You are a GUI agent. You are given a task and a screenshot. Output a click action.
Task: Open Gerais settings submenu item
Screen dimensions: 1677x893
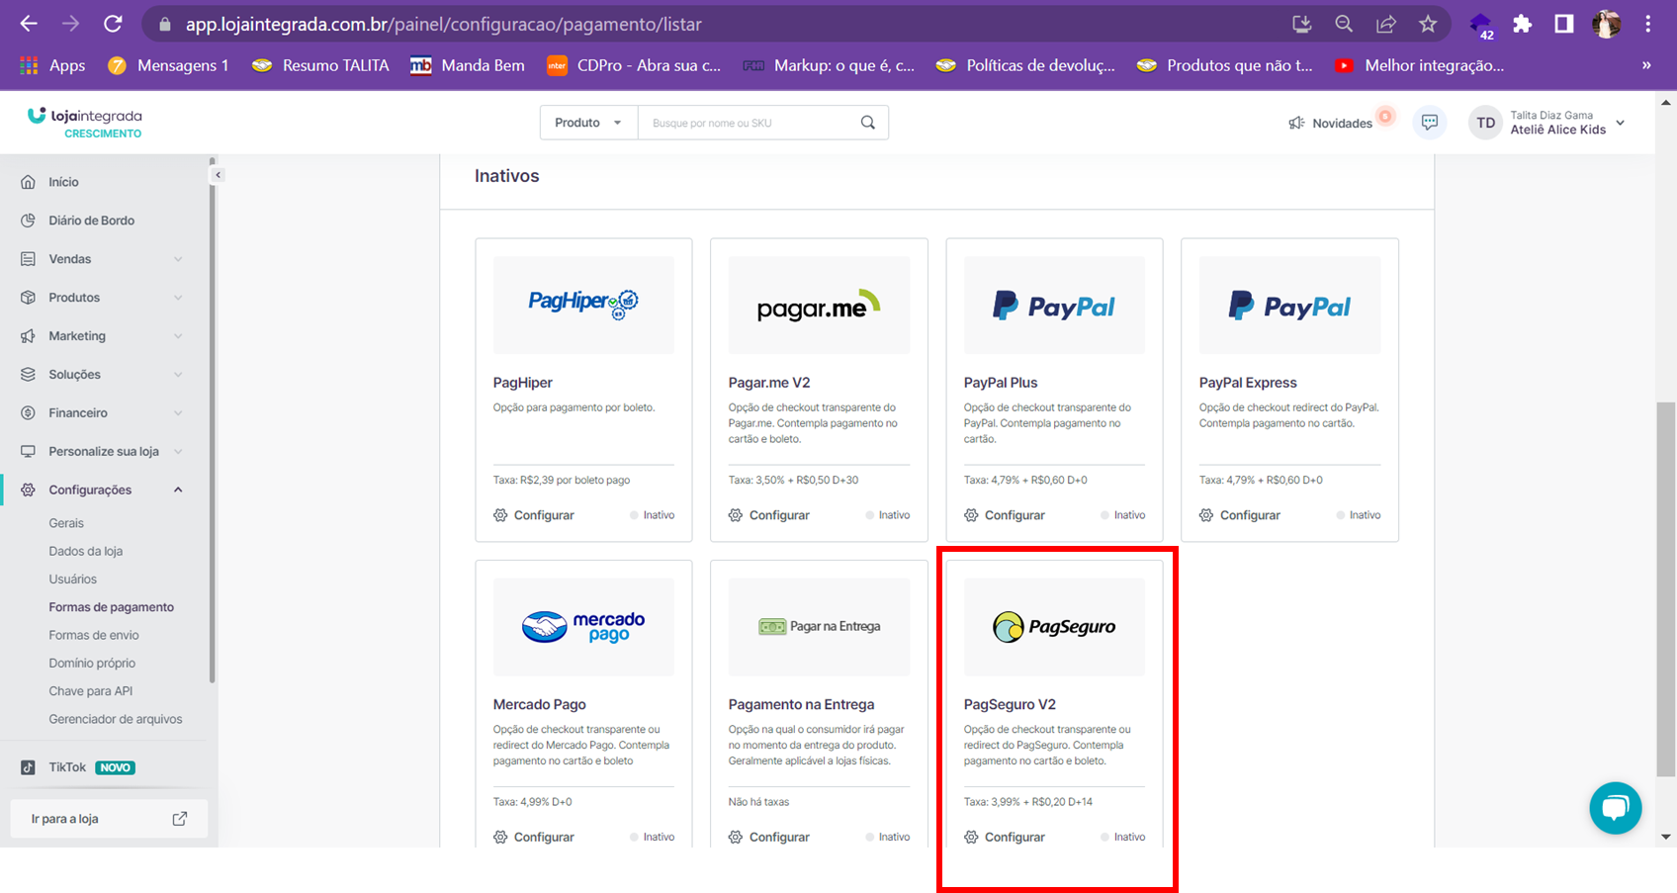(66, 523)
